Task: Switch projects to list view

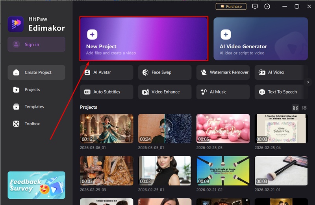Action: (x=304, y=108)
